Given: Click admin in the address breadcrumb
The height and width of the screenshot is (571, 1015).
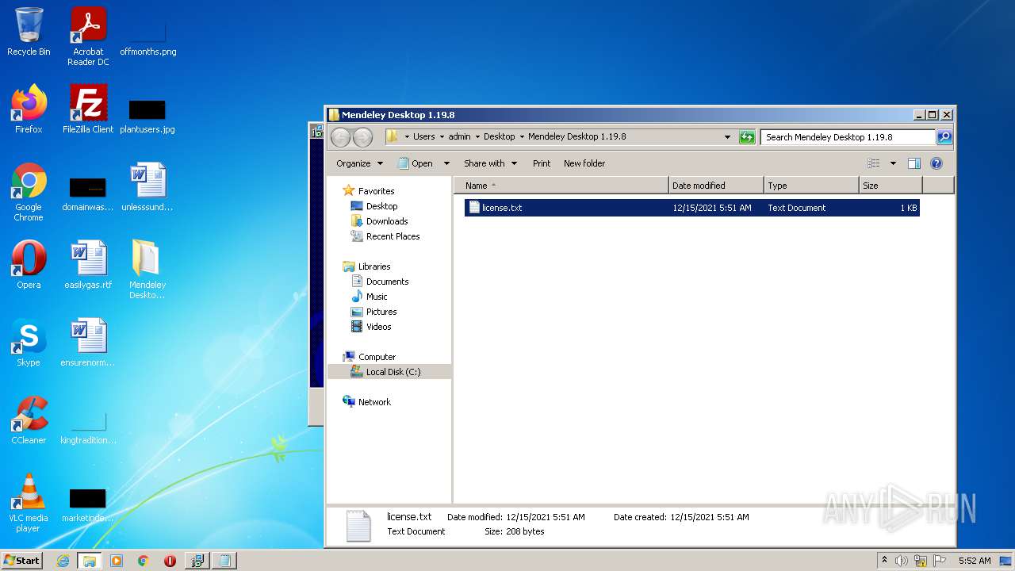Looking at the screenshot, I should (460, 137).
